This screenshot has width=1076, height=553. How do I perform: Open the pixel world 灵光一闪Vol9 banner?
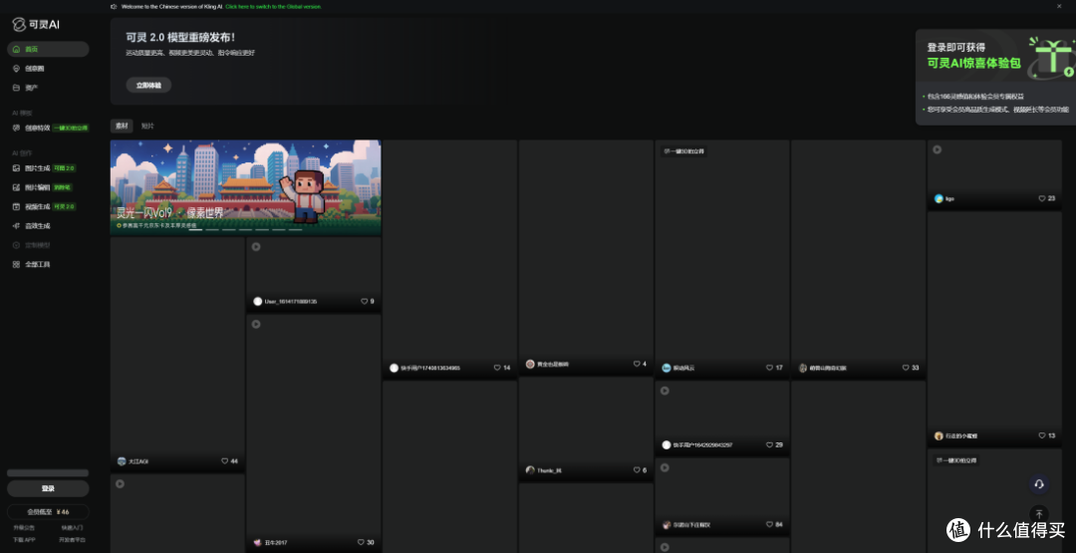246,188
